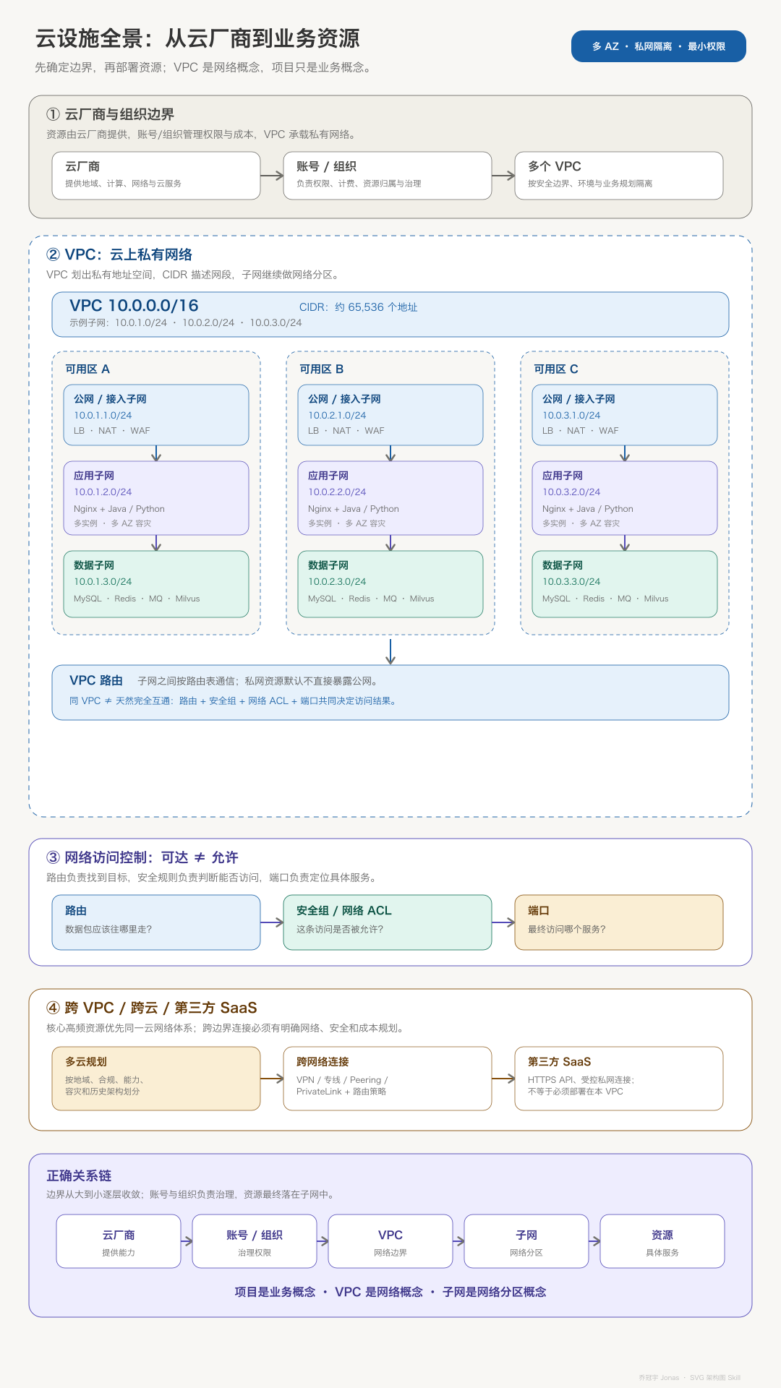Viewport: 781px width, 1388px height.
Task: Select the 数据子网 card with 10.0.1.3.0/24
Action: (156, 584)
